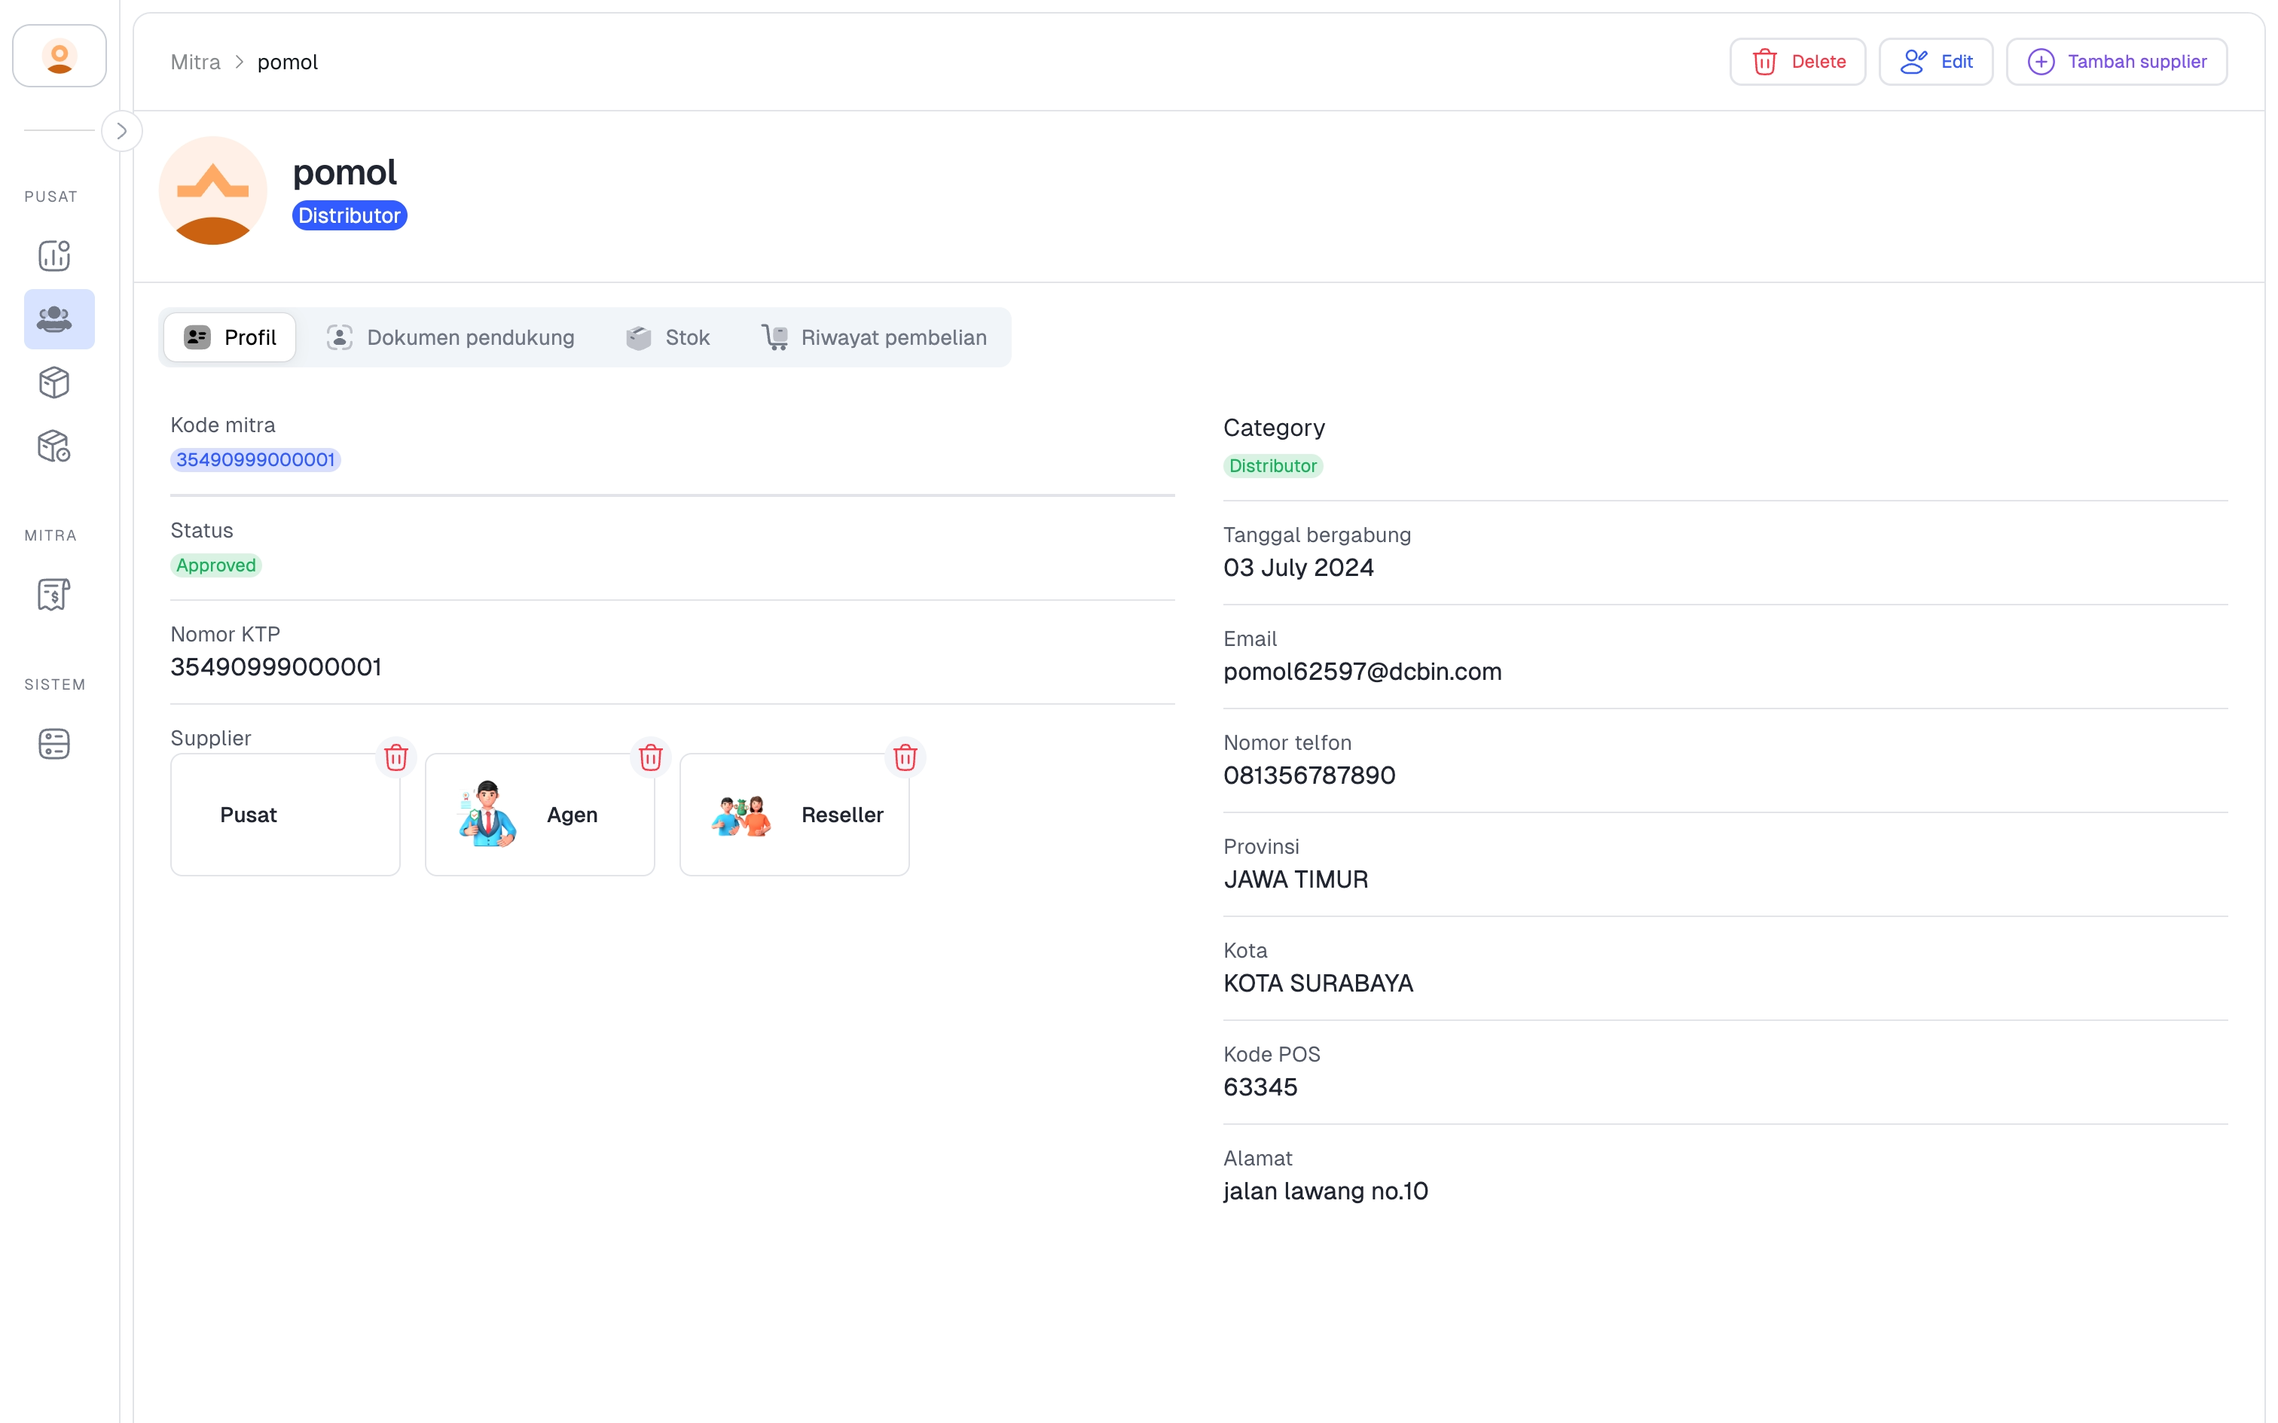Open the dashboard analytics sidebar icon

tap(54, 255)
